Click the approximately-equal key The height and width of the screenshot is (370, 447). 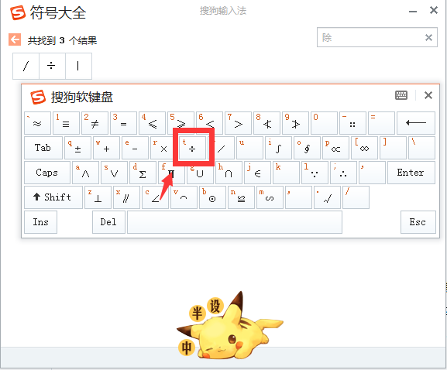pos(38,123)
